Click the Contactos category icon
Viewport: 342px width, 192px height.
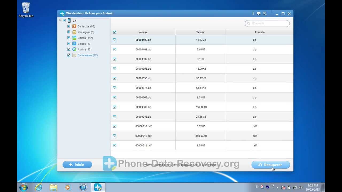tap(74, 26)
